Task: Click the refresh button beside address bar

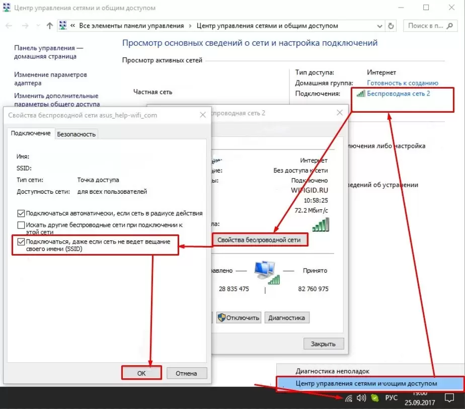Action: 392,26
